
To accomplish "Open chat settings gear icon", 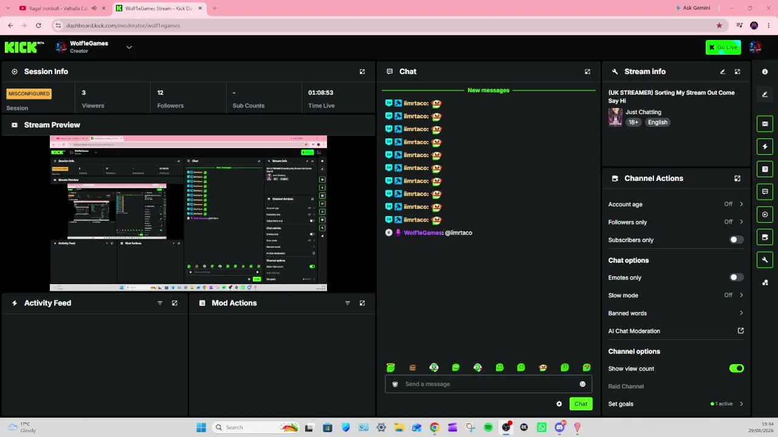I will (559, 404).
